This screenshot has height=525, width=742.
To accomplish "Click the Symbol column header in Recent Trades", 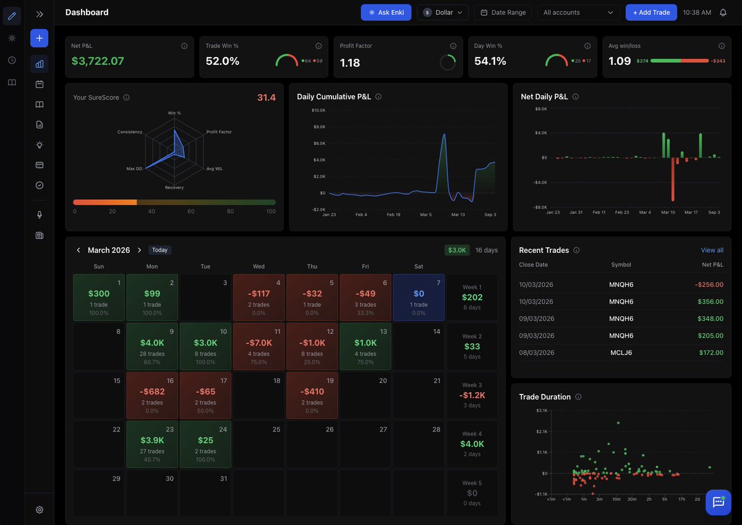I will 621,265.
